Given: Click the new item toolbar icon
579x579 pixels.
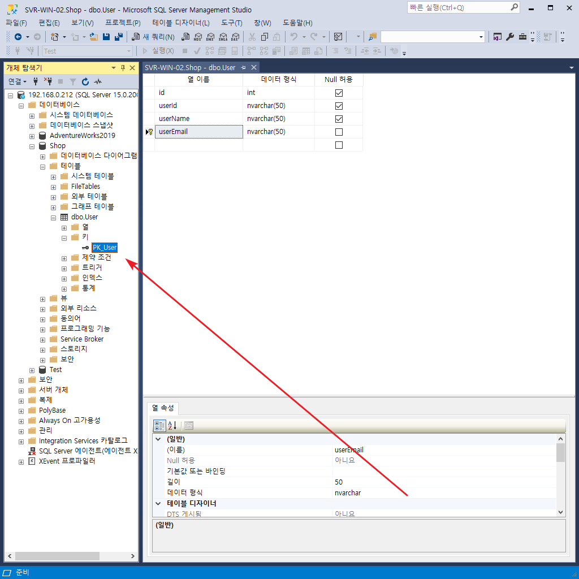Looking at the screenshot, I should point(55,37).
